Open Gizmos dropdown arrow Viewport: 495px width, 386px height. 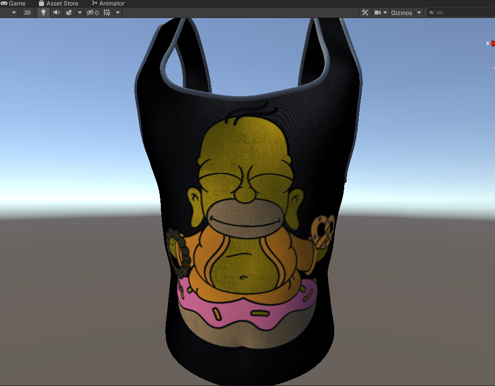pyautogui.click(x=419, y=12)
